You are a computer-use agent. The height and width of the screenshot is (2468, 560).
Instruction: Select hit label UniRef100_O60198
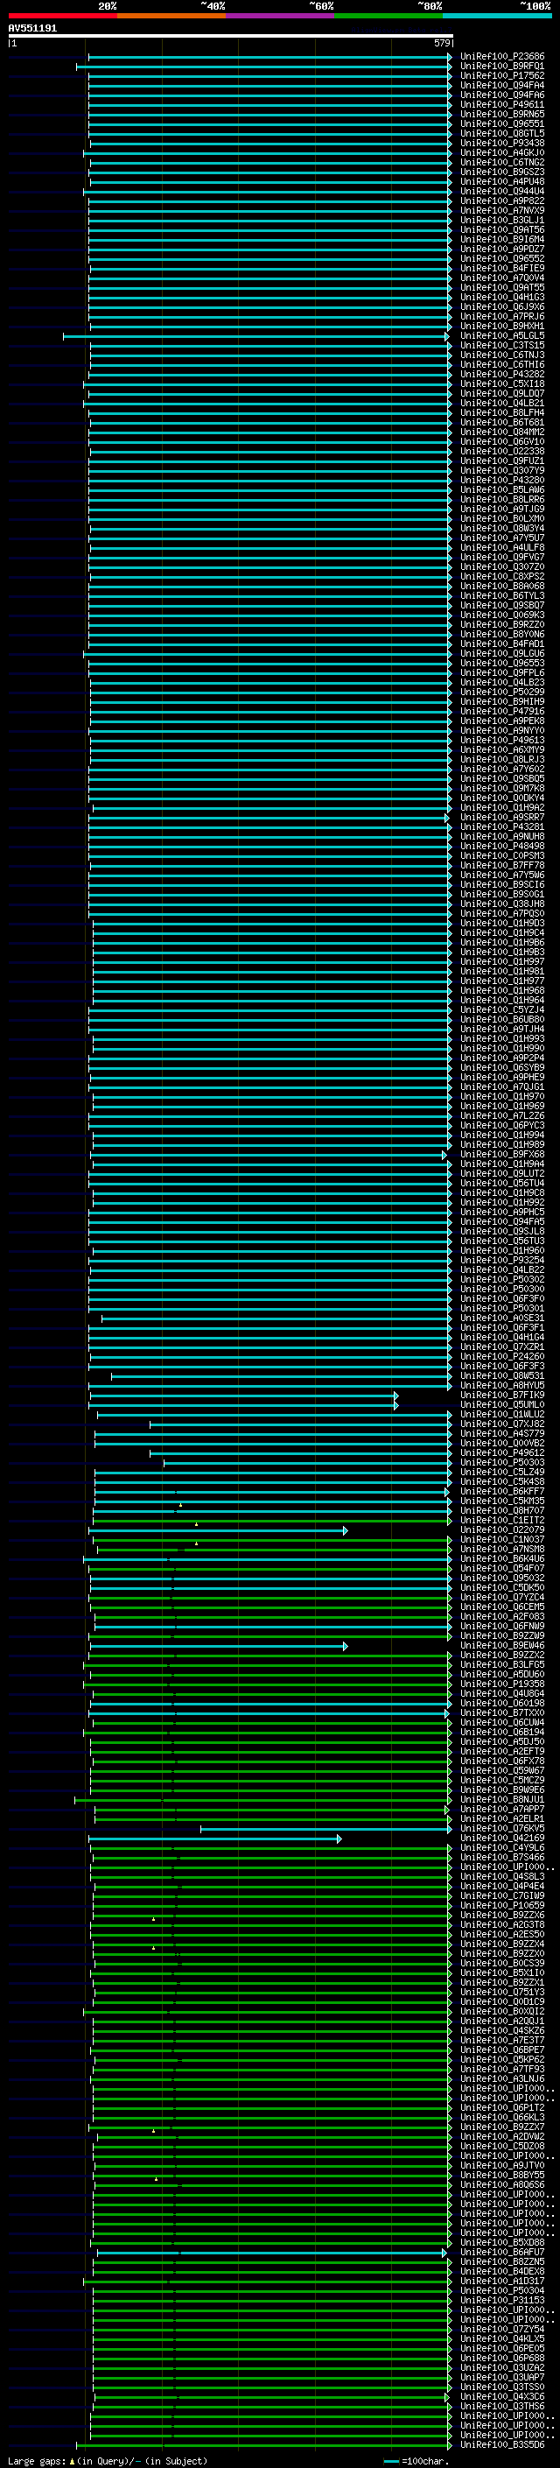501,1703
